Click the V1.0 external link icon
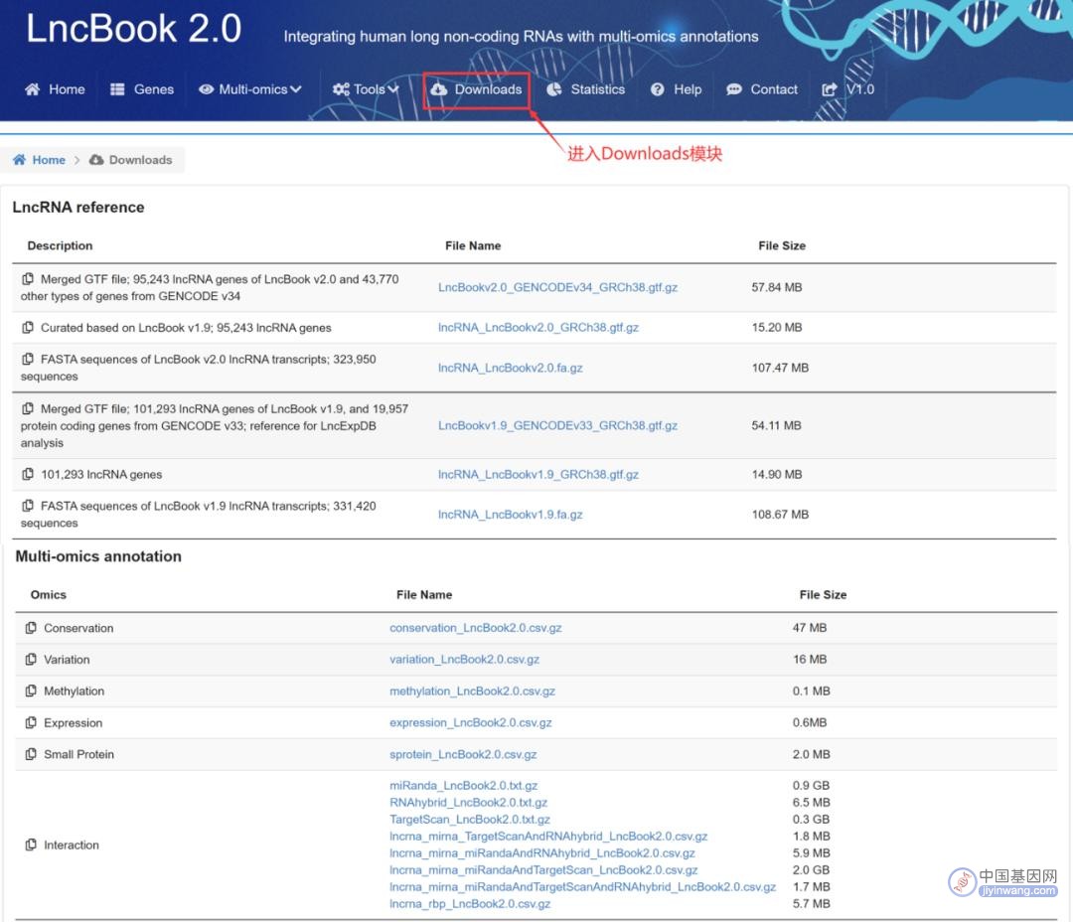 coord(830,89)
